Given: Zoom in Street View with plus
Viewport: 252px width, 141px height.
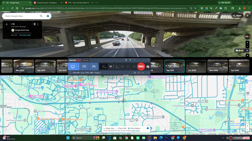Looking at the screenshot, I should (248, 43).
